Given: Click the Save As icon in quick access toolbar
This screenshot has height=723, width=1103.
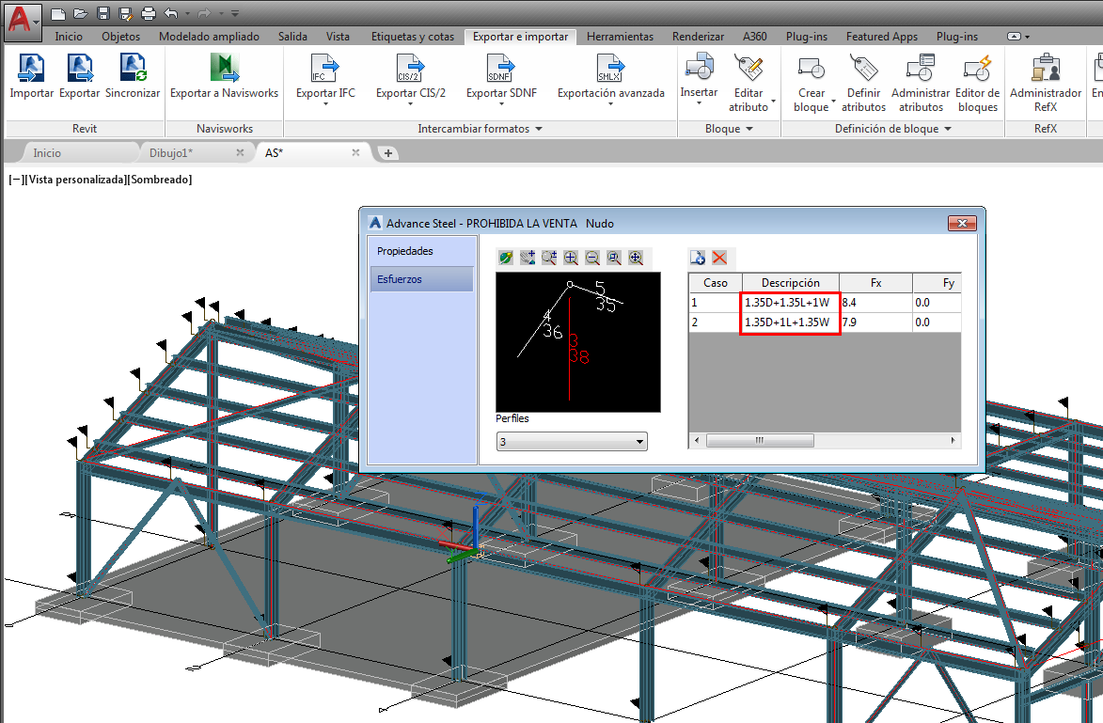Looking at the screenshot, I should coord(125,13).
